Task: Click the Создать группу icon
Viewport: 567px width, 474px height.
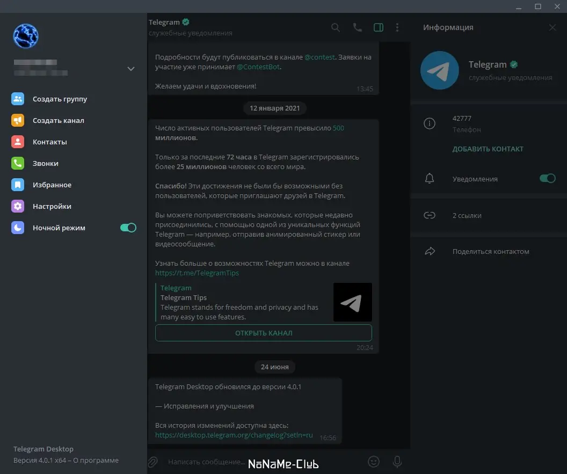Action: (x=18, y=99)
